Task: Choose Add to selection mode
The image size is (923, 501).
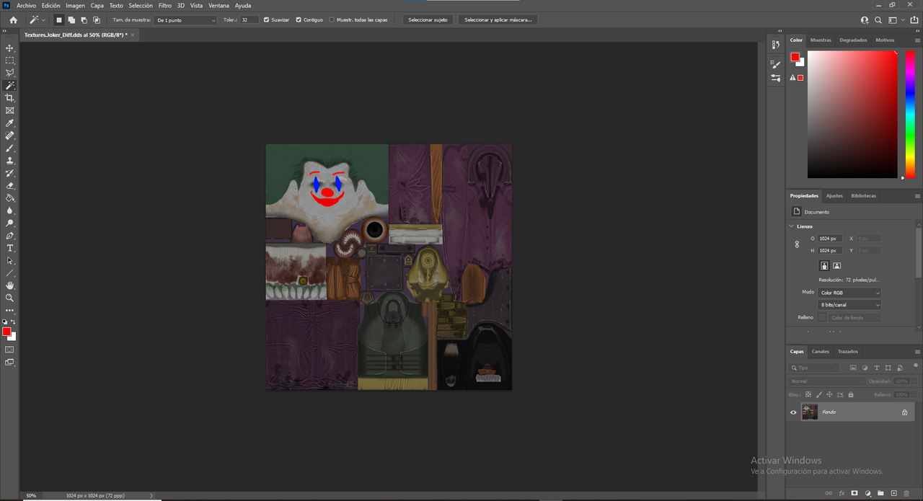Action: click(71, 20)
